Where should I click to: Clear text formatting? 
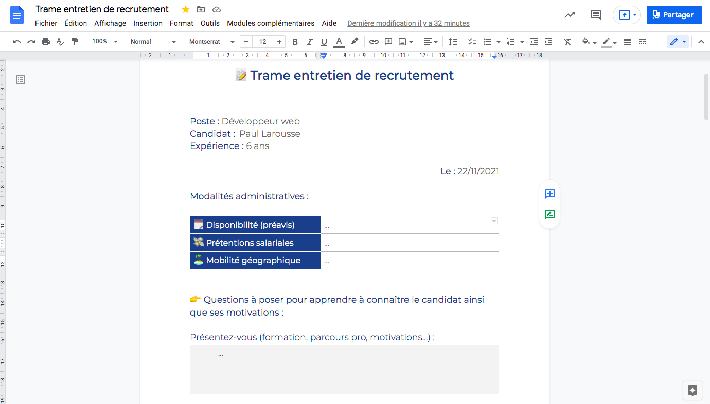point(567,42)
